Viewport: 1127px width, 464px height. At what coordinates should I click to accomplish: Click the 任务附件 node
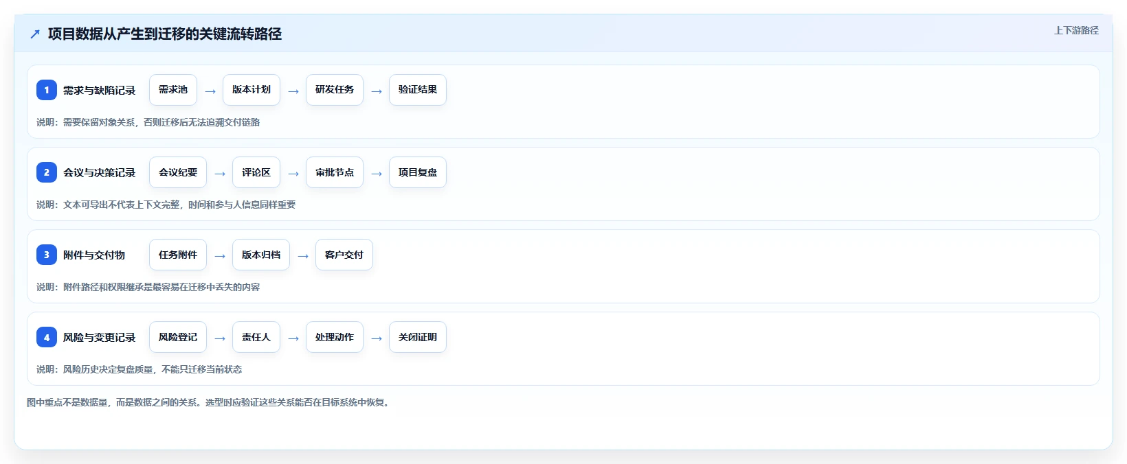(x=178, y=255)
